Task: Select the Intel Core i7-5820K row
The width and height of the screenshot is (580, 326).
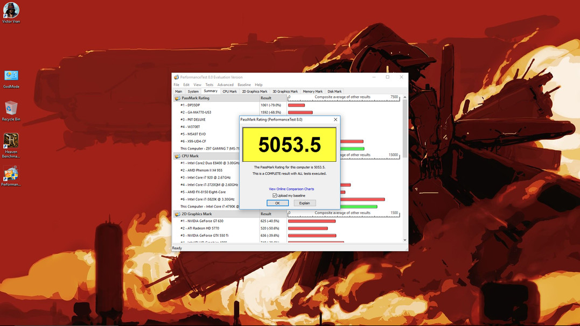Action: 206,199
